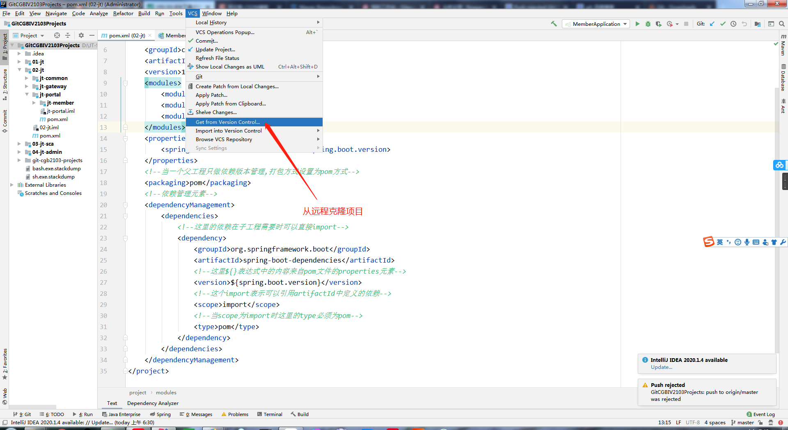Expand the jt-common module

[26, 78]
